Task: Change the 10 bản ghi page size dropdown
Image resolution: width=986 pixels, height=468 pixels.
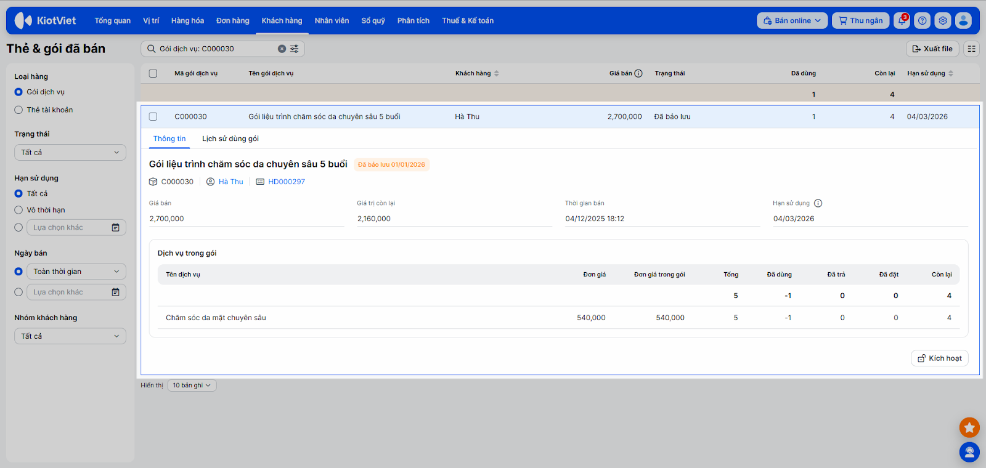Action: pos(192,385)
